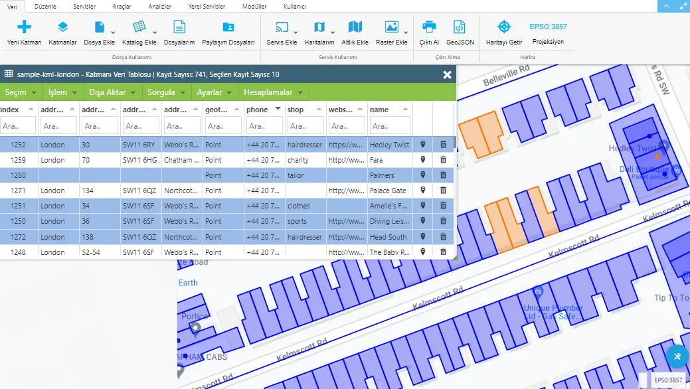Expand the Dosya Ekle dropdown arrow
This screenshot has height=389, width=690.
pos(113,33)
